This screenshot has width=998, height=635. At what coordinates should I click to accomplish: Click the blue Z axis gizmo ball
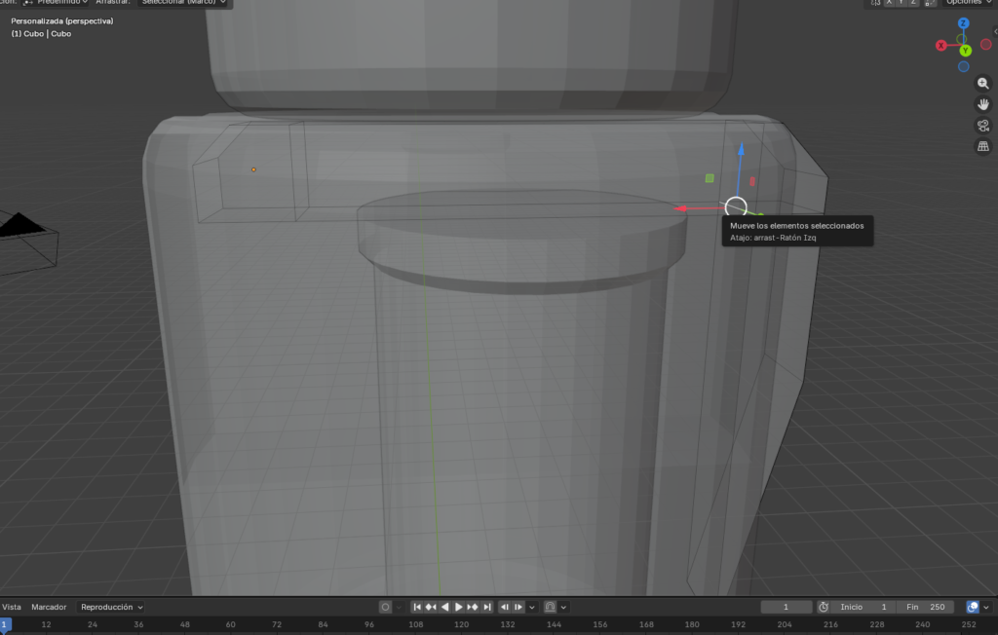pos(963,23)
